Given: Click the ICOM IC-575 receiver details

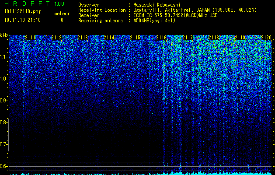Looking at the screenshot, I should [x=175, y=15].
